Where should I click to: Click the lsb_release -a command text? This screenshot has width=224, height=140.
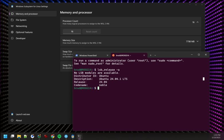(x=109, y=70)
